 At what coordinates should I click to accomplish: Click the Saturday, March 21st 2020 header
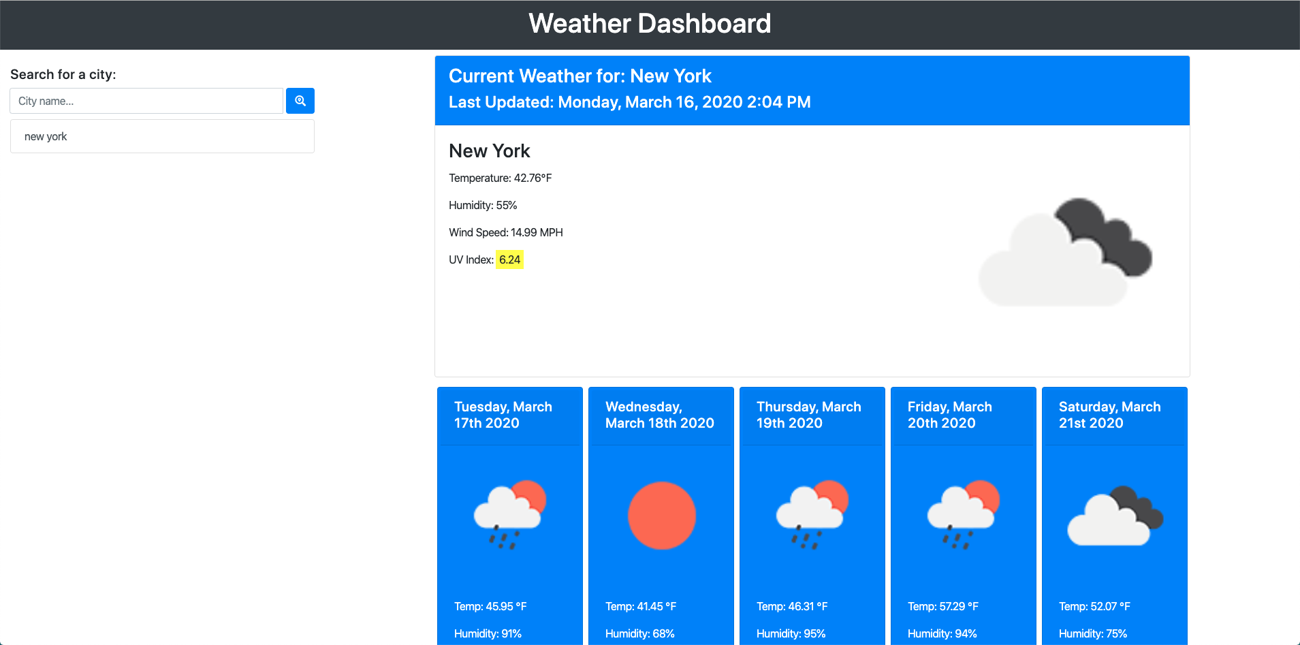click(1109, 415)
